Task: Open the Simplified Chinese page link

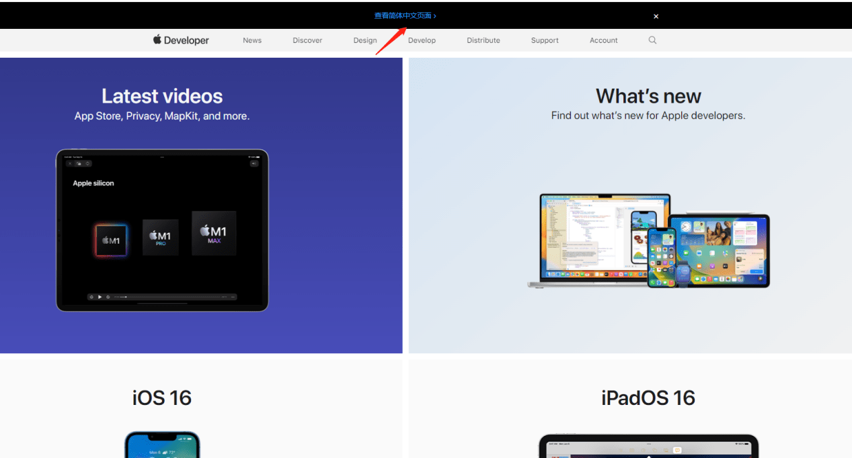Action: tap(405, 15)
